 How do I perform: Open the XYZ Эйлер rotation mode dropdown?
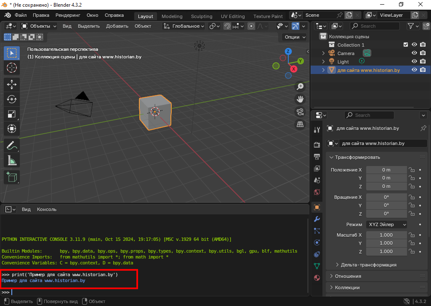pyautogui.click(x=386, y=224)
